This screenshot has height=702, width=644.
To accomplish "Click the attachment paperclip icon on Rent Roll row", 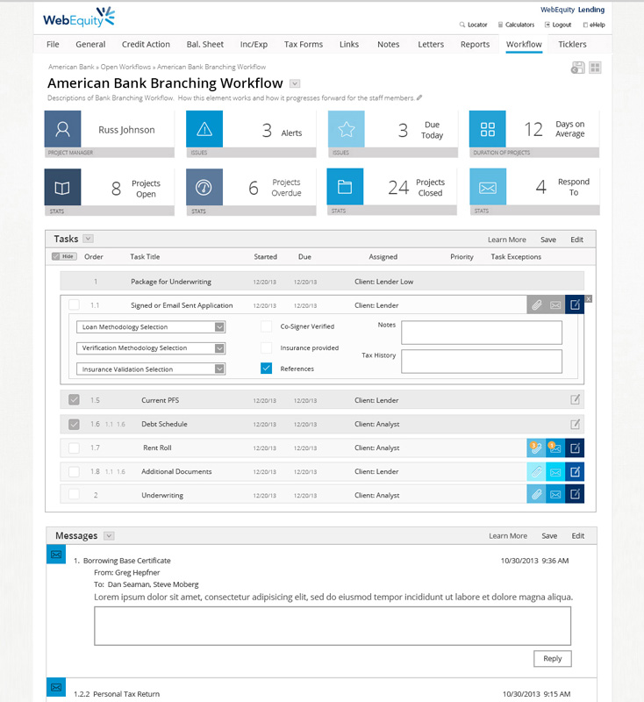I will point(535,448).
